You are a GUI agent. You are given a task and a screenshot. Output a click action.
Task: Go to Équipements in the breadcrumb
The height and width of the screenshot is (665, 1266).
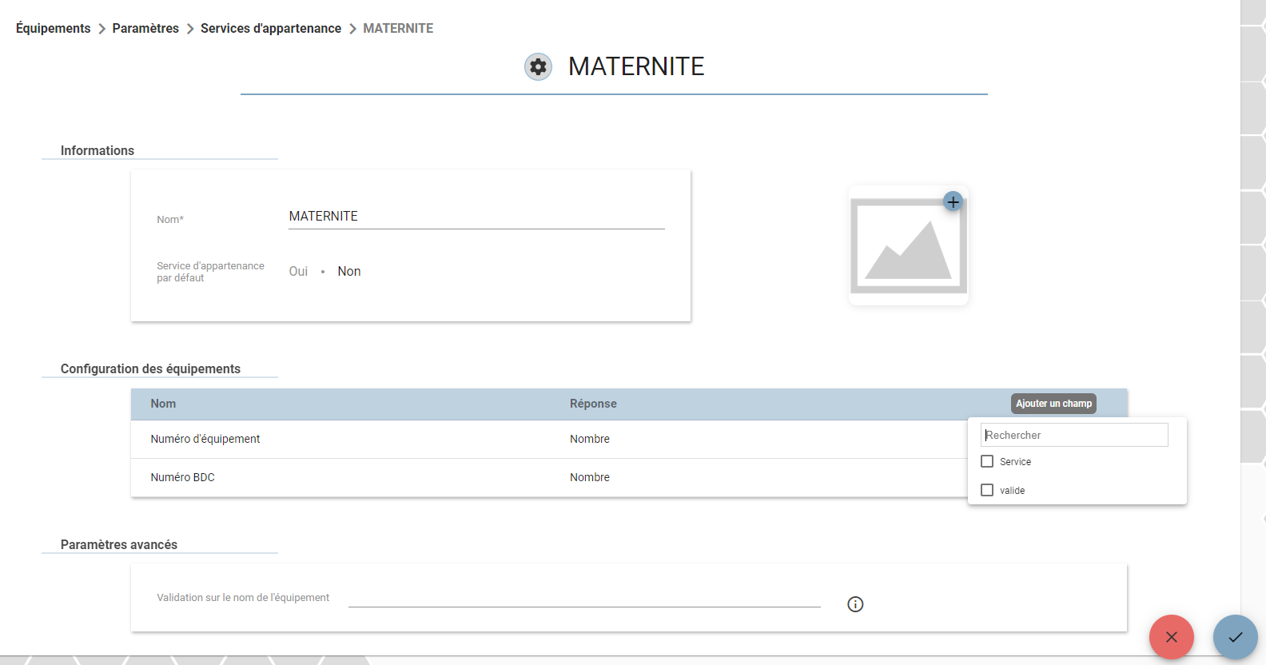point(54,28)
